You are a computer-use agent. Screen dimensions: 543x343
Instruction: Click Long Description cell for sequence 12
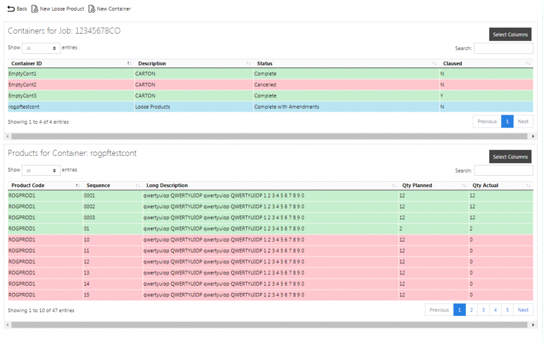tap(270, 261)
